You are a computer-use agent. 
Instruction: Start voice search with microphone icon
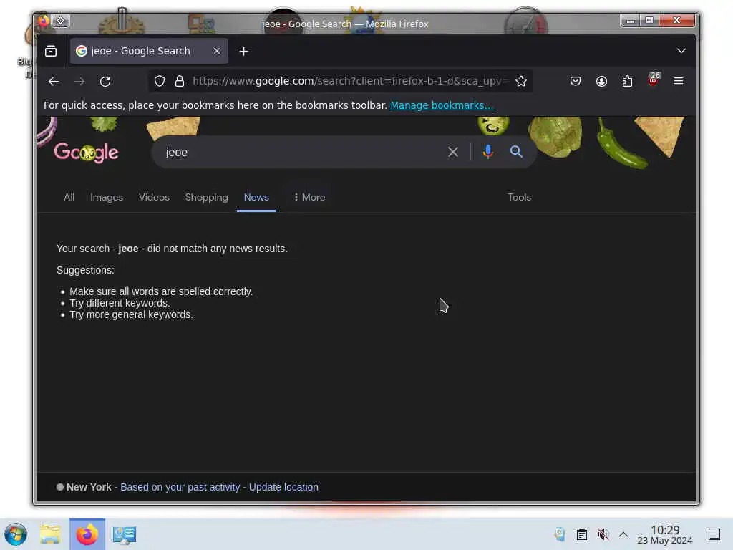coord(488,152)
